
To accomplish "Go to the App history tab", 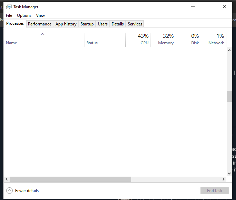I will tap(66, 24).
